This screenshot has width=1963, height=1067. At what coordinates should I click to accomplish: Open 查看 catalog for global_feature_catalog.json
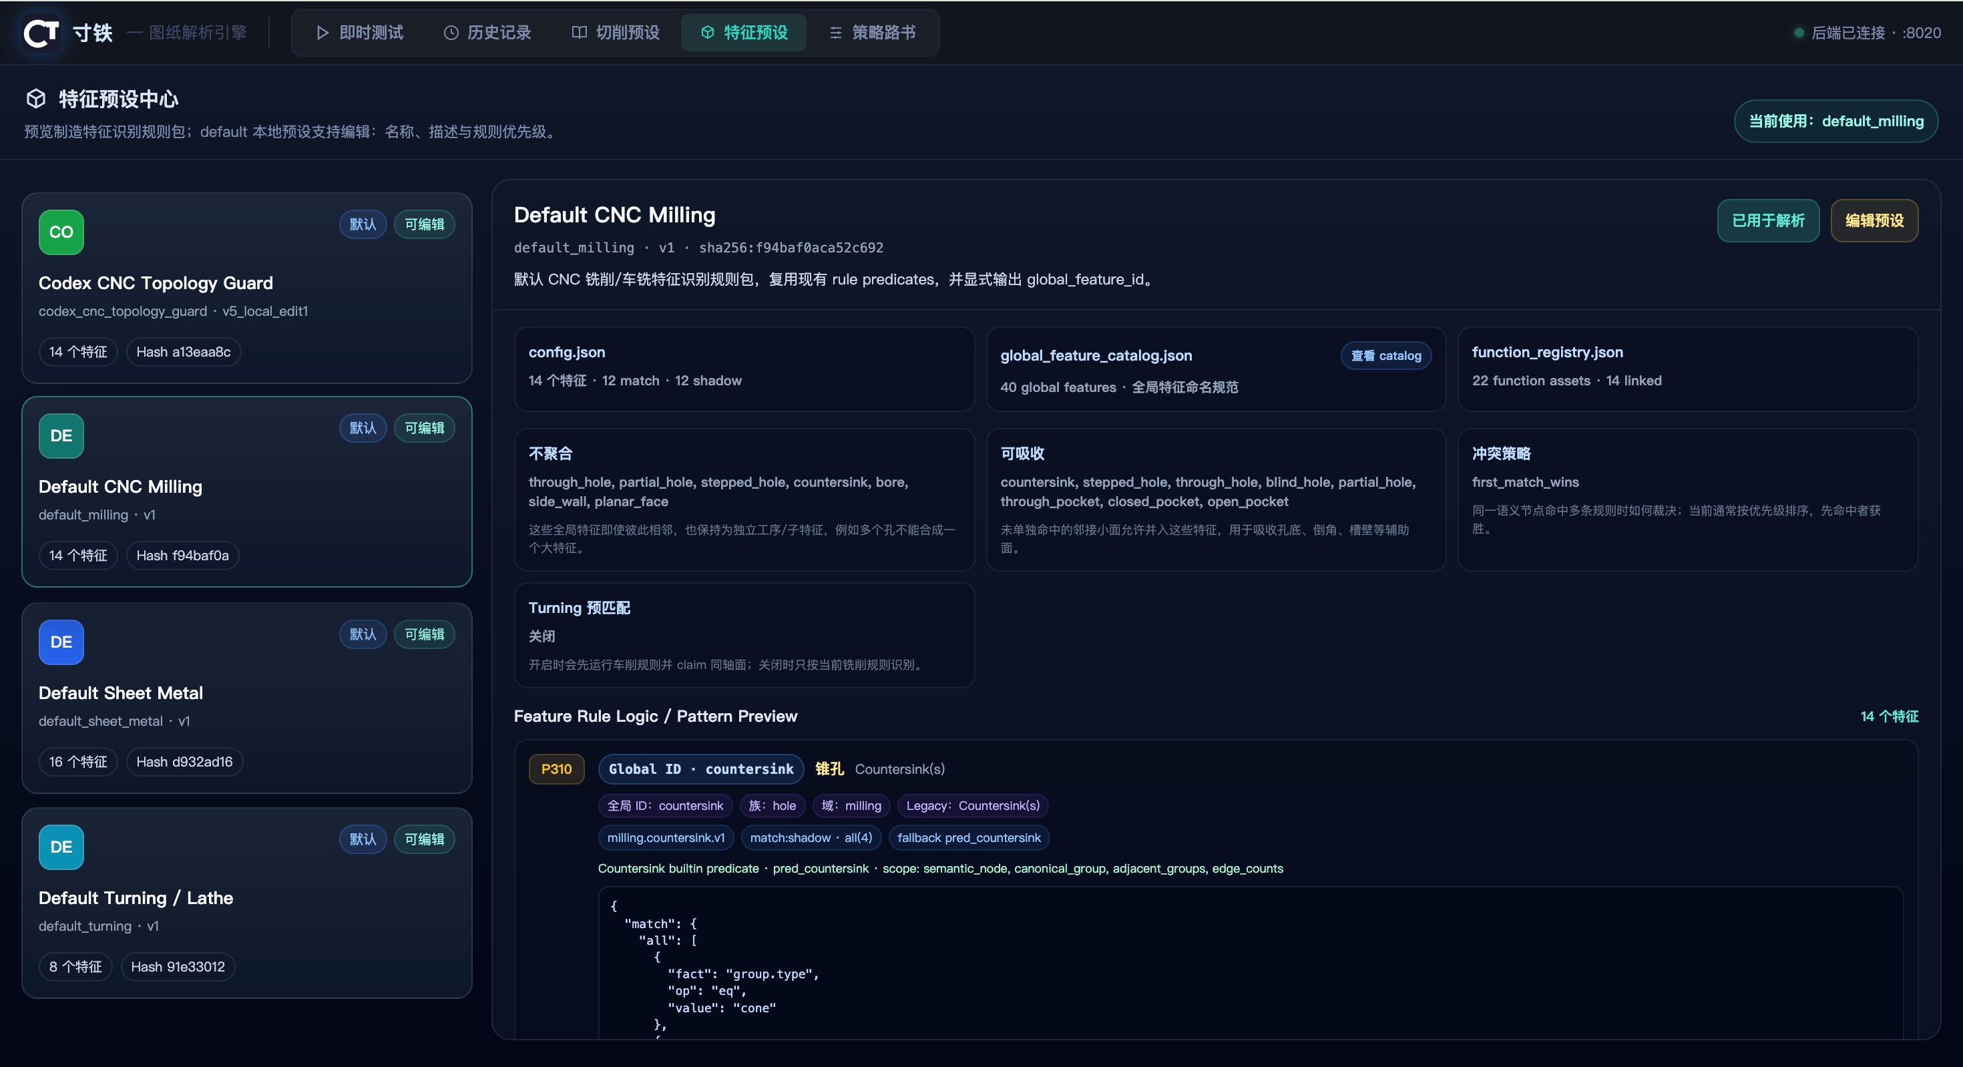pyautogui.click(x=1385, y=356)
